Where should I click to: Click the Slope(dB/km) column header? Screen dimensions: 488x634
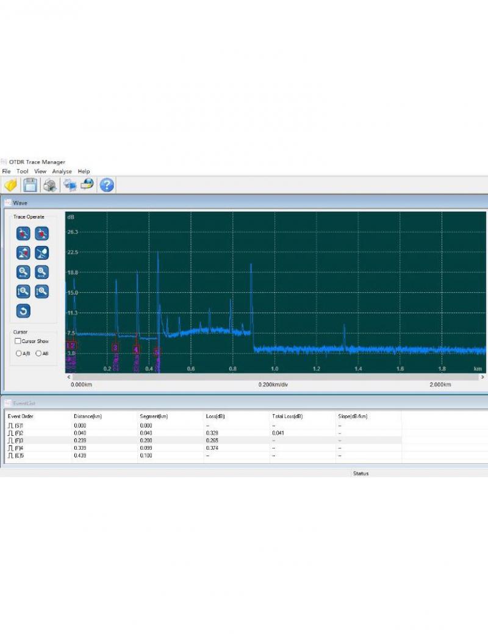point(353,416)
